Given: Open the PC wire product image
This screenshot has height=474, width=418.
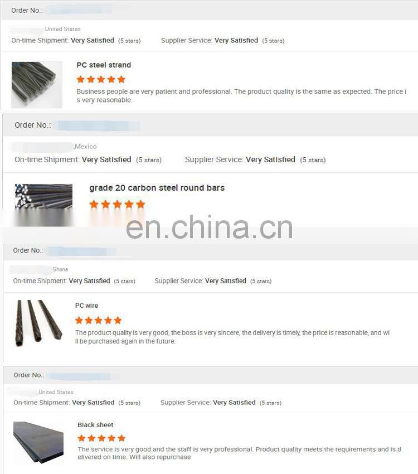Looking at the screenshot, I should [x=38, y=323].
